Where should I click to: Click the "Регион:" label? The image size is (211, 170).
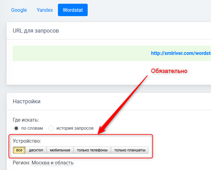21,163
